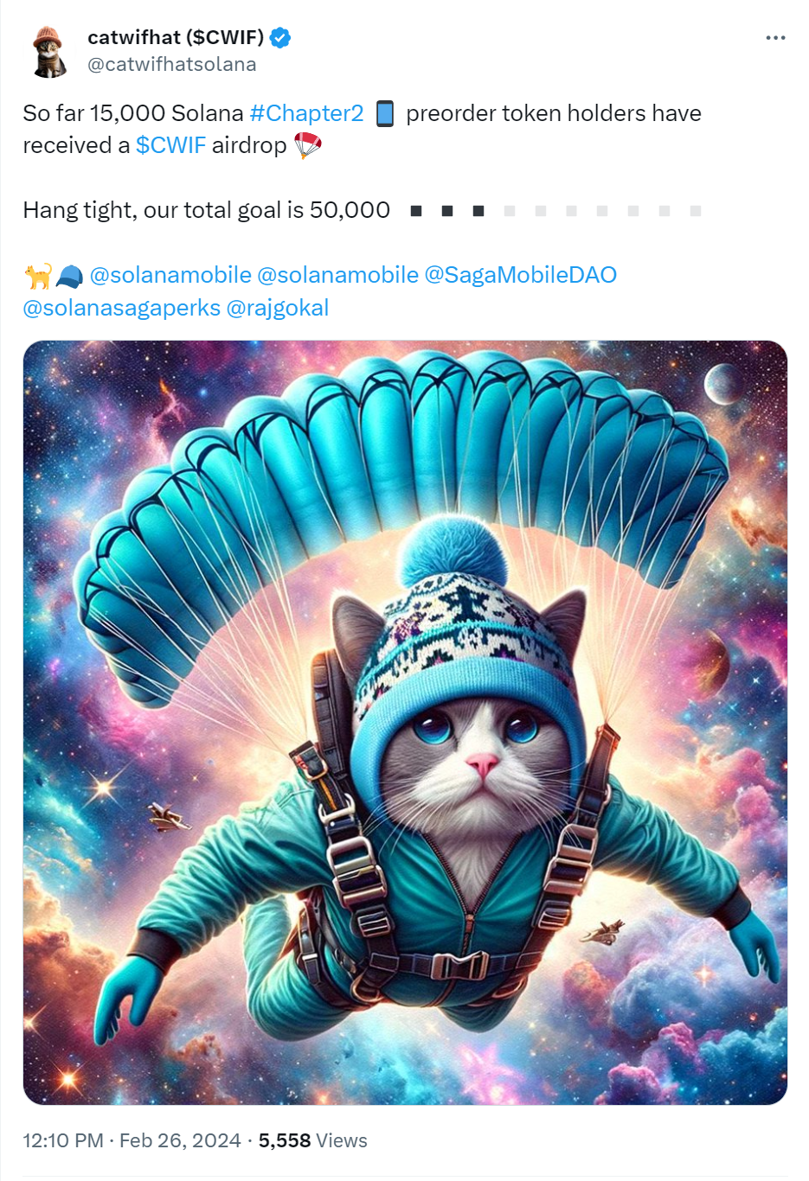809x1181 pixels.
Task: Expand the parachuting cat image
Action: (x=405, y=722)
